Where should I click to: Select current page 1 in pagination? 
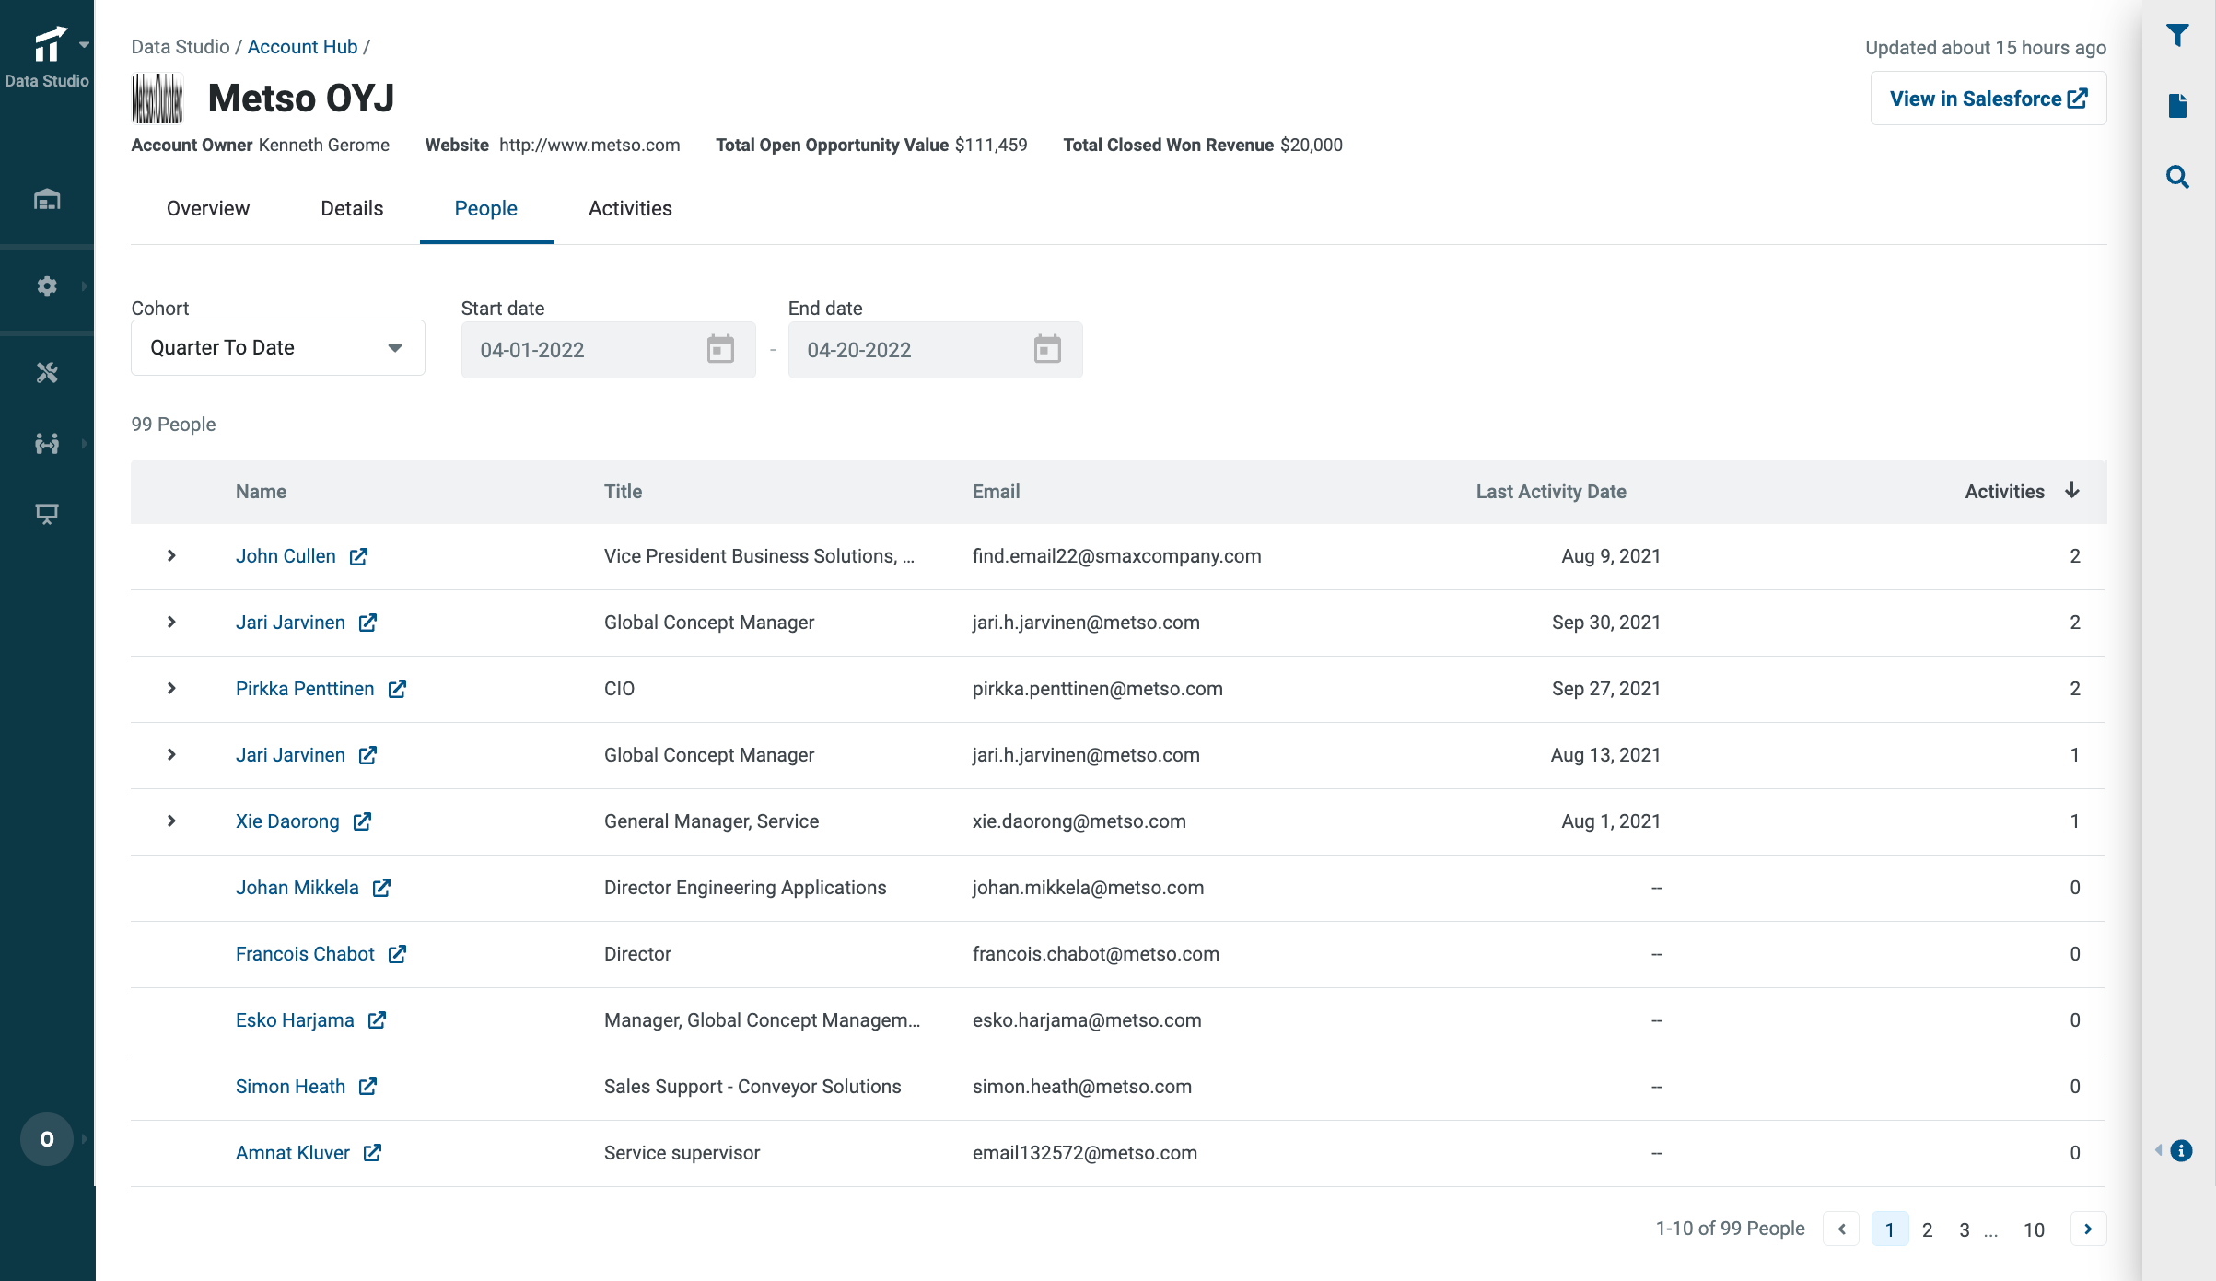click(x=1890, y=1229)
